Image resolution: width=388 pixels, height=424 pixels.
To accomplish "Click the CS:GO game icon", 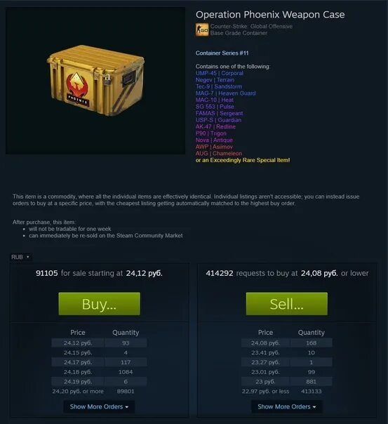I will click(202, 29).
